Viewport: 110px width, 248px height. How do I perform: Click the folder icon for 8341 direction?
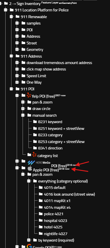35,148
